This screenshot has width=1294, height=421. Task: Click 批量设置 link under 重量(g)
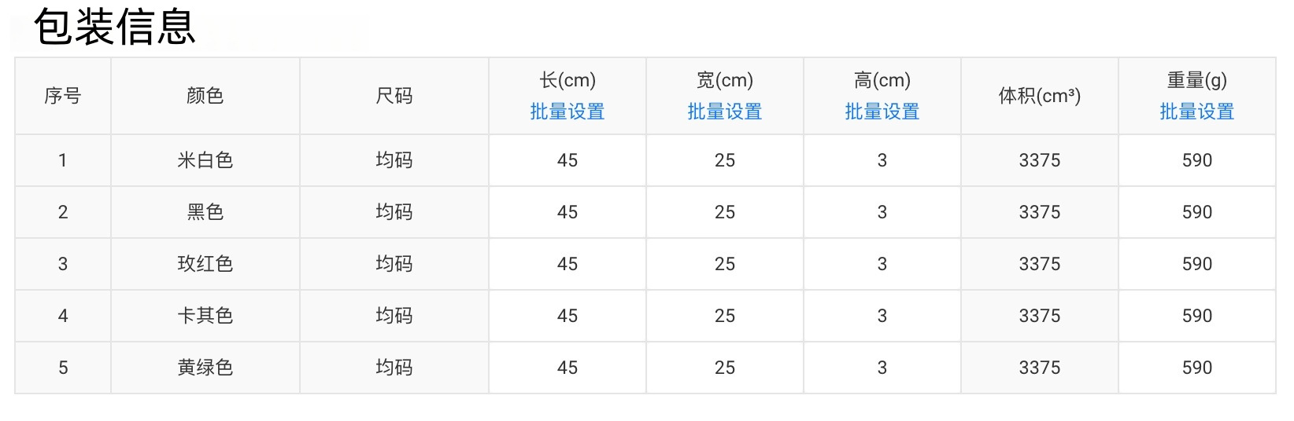[1196, 112]
